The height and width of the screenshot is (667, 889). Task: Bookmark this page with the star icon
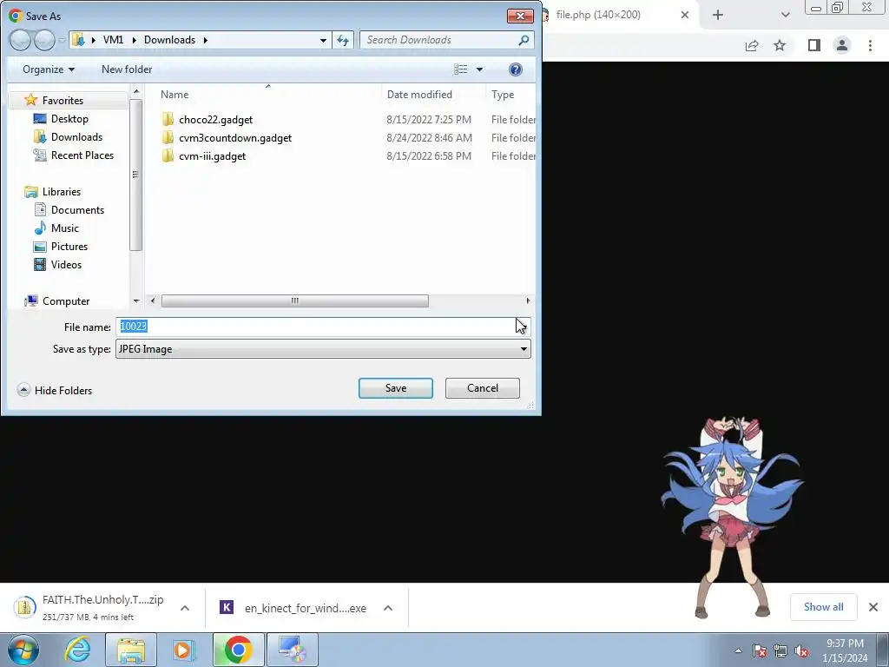780,45
